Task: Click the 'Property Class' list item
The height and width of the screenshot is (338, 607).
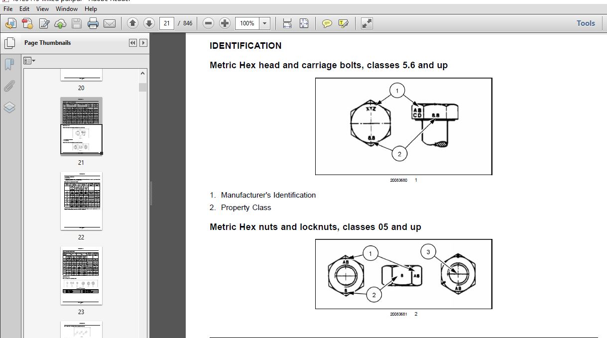Action: 246,208
